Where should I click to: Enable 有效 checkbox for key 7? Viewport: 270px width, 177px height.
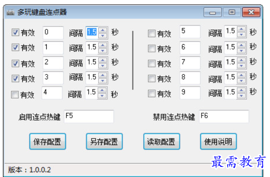[x=151, y=63]
